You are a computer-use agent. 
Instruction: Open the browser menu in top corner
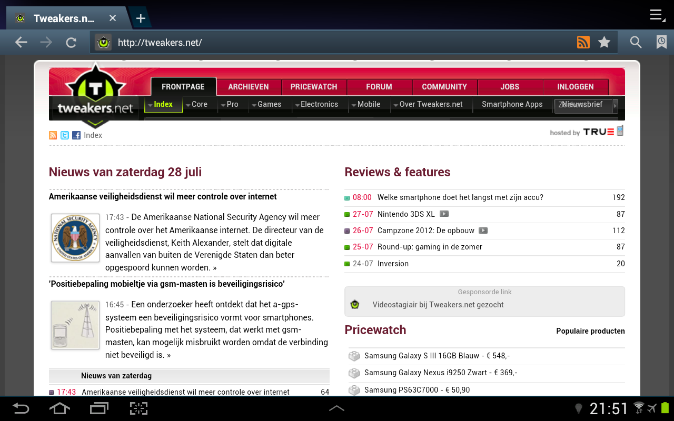657,15
